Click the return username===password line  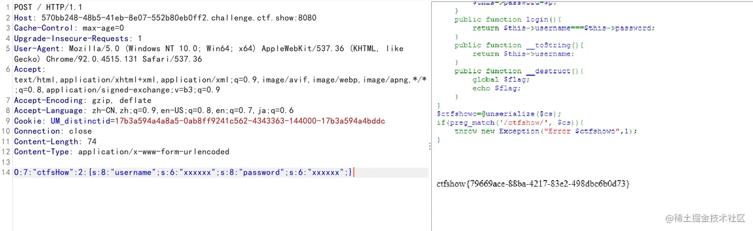coord(564,28)
